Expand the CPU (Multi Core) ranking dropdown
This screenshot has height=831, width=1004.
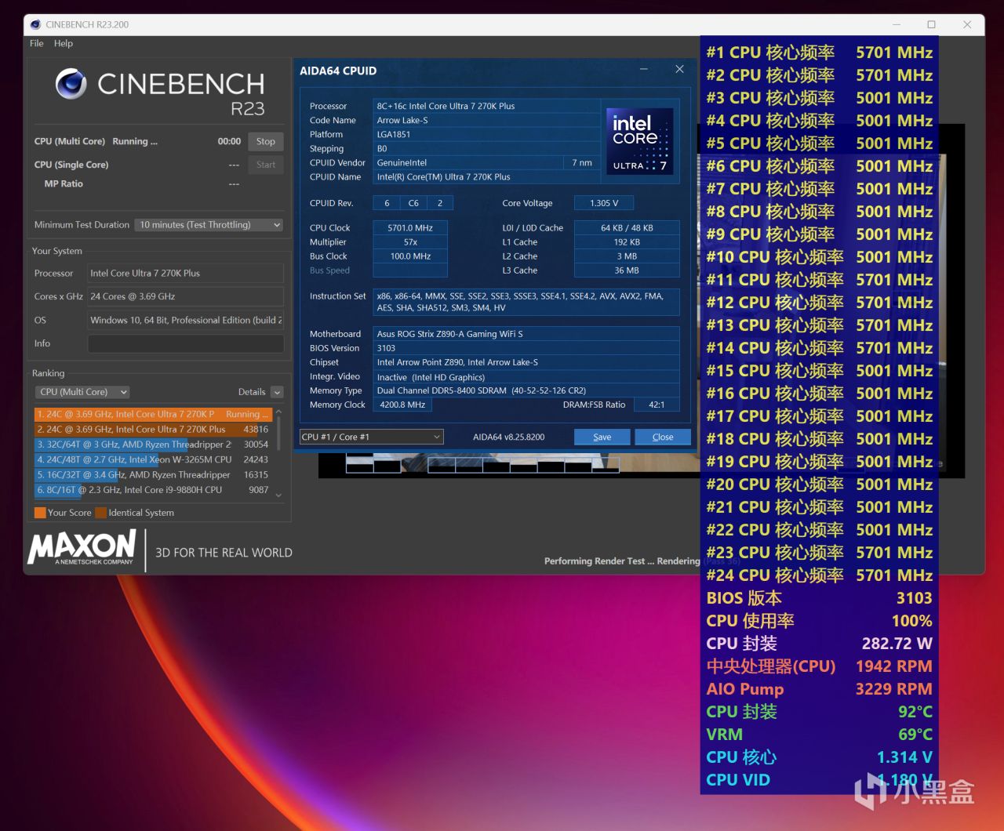(82, 392)
